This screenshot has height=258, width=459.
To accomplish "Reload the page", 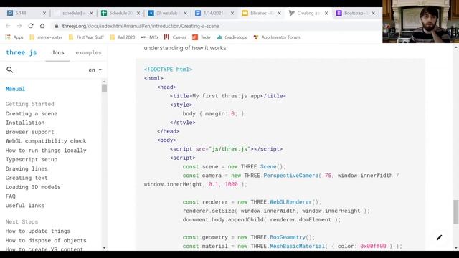I will tap(31, 26).
